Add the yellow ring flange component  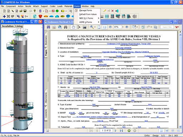pos(63,16)
